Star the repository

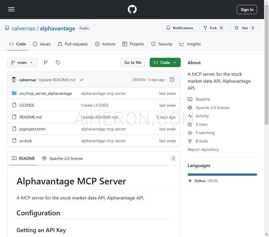coord(245,28)
